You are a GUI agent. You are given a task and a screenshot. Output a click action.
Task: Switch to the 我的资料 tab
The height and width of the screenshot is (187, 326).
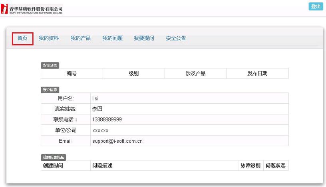point(49,38)
